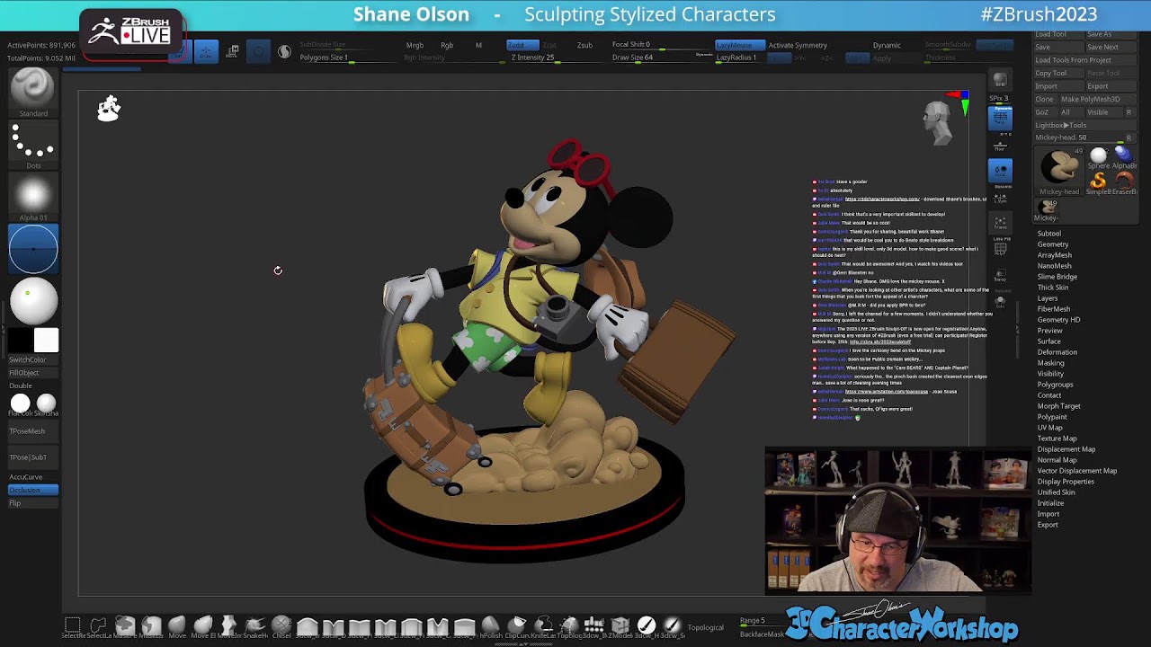Viewport: 1151px width, 647px height.
Task: Select the SnakeHook brush icon
Action: [x=255, y=625]
